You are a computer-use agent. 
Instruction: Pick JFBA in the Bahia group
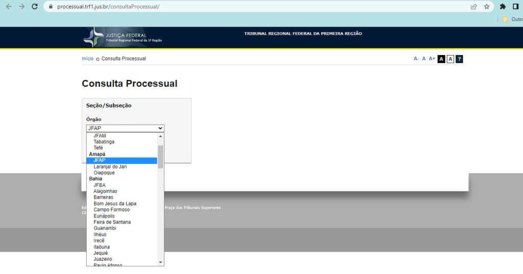[100, 185]
